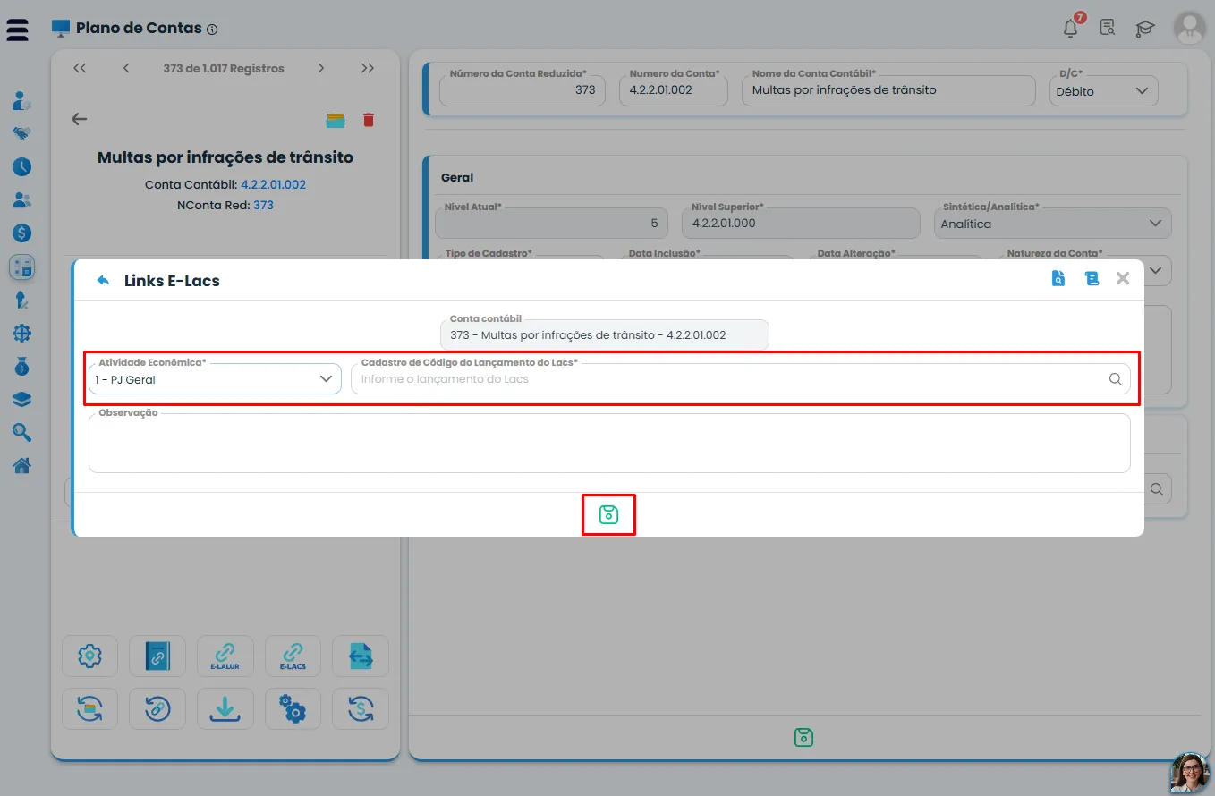Image resolution: width=1215 pixels, height=796 pixels.
Task: Click the graduation cap help icon
Action: coord(1144,28)
